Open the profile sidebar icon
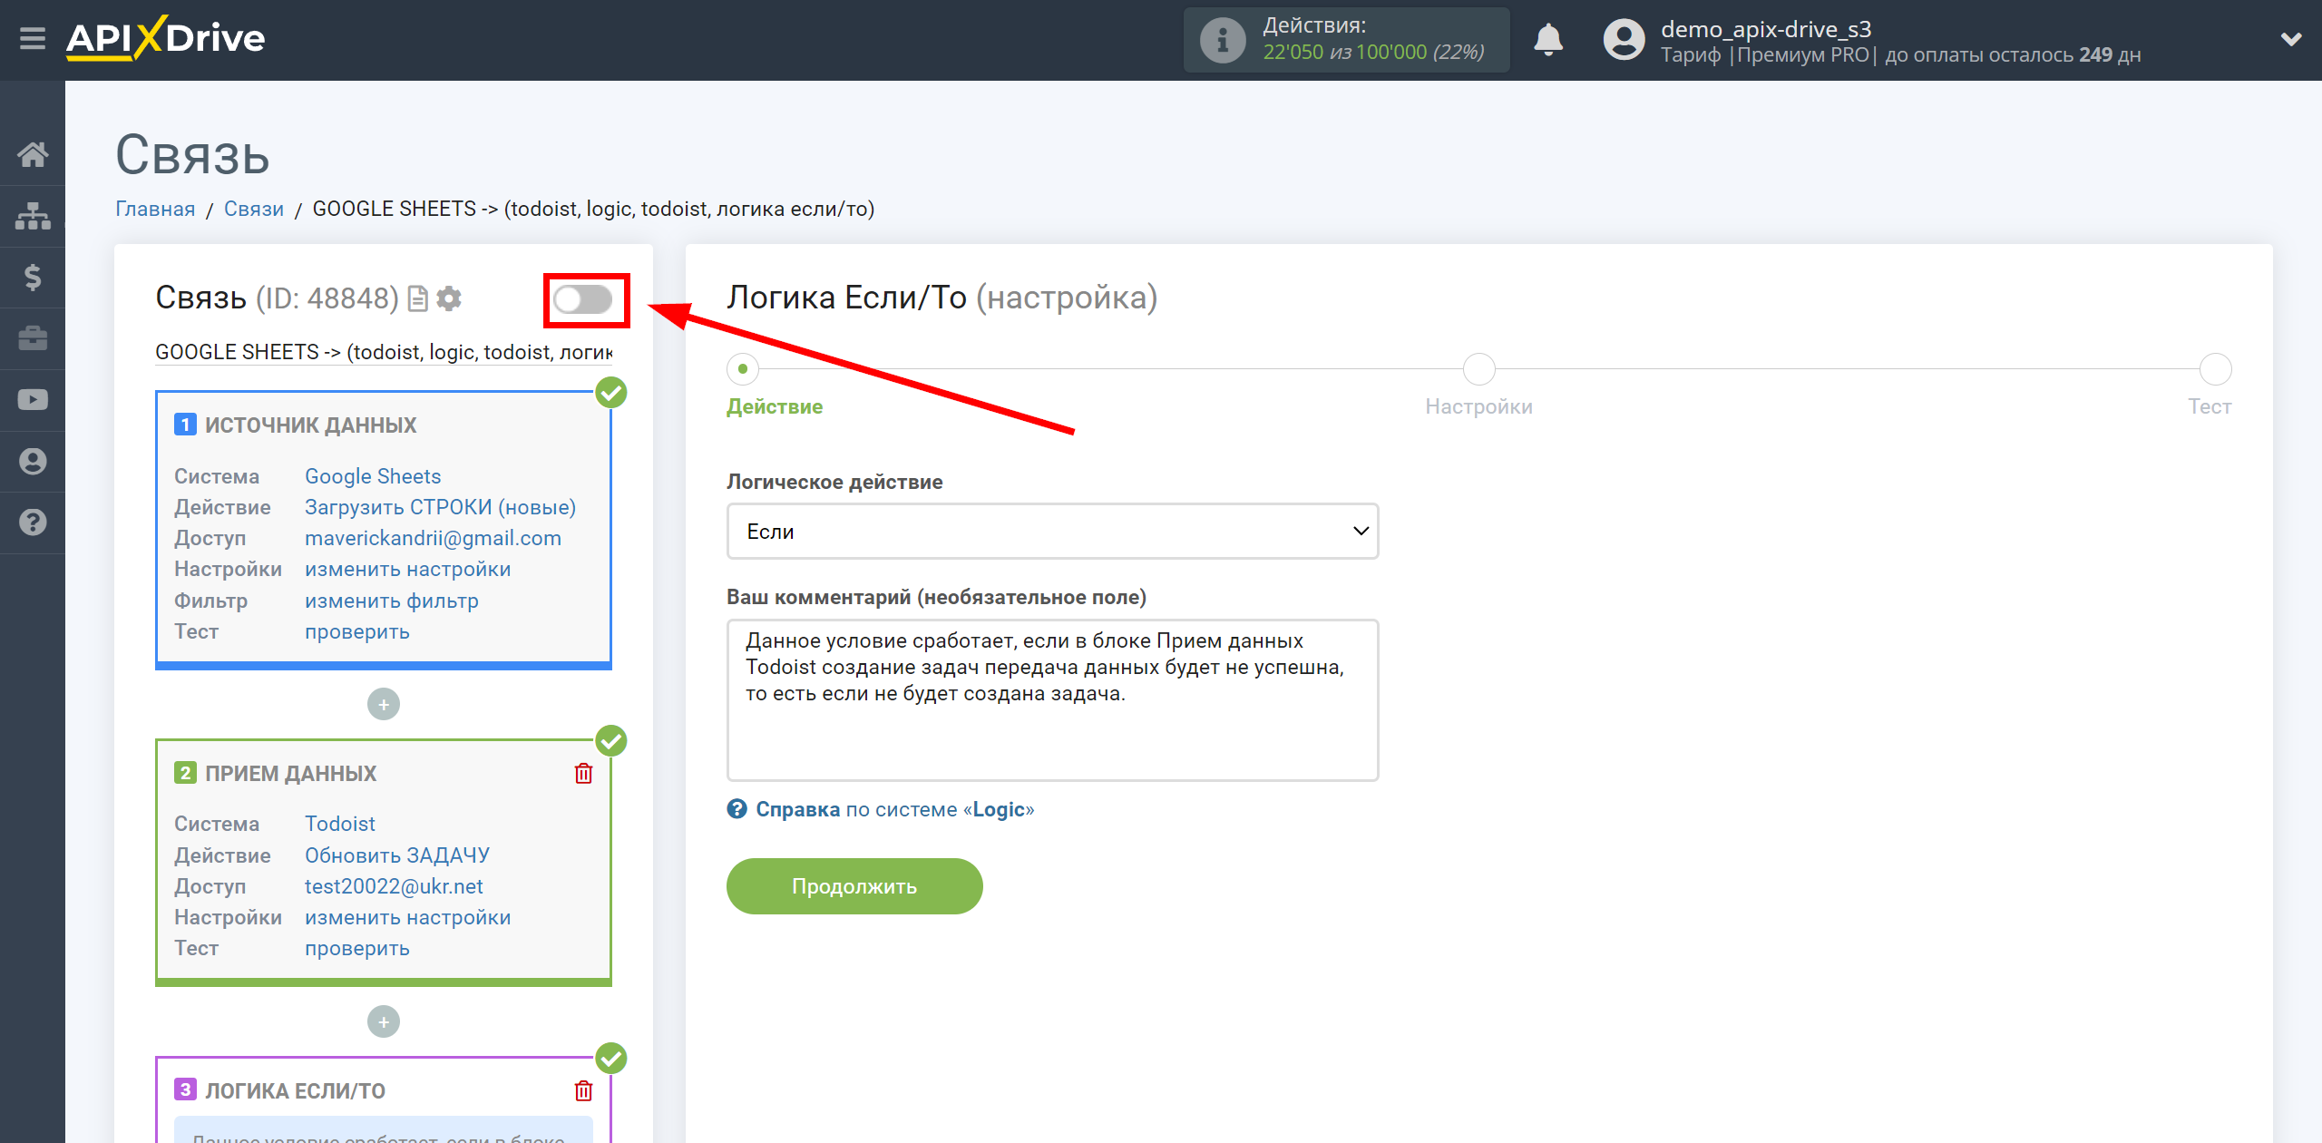This screenshot has width=2322, height=1143. click(x=33, y=462)
